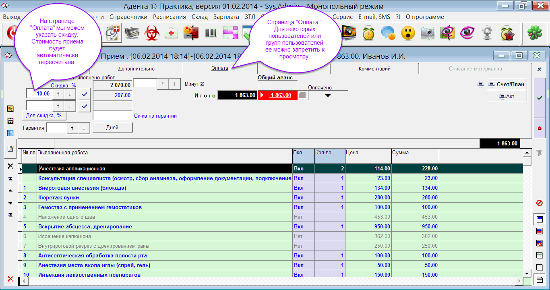Increase the Скидка % value with up arrow

(58, 94)
